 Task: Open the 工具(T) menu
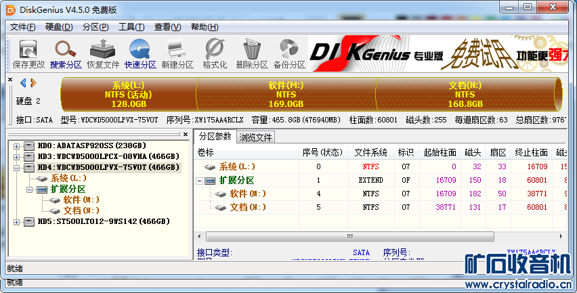131,27
